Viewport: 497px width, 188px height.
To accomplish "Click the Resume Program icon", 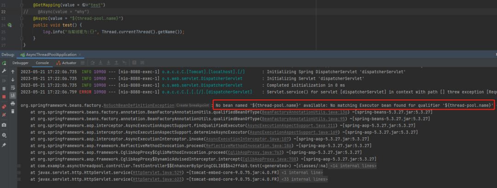I will point(4,81).
